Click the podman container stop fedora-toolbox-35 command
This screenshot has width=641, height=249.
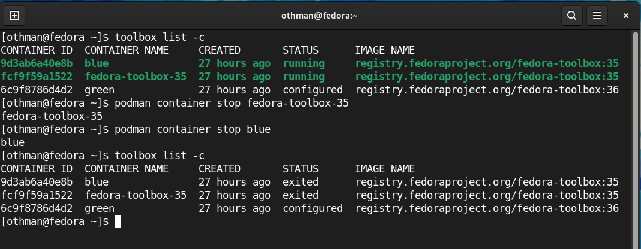click(232, 103)
